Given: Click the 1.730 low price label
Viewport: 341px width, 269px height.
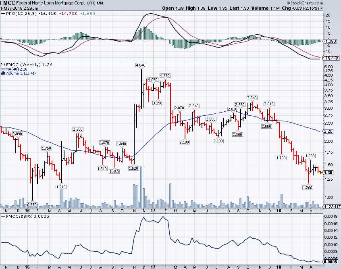Looking at the screenshot, I should [x=281, y=158].
